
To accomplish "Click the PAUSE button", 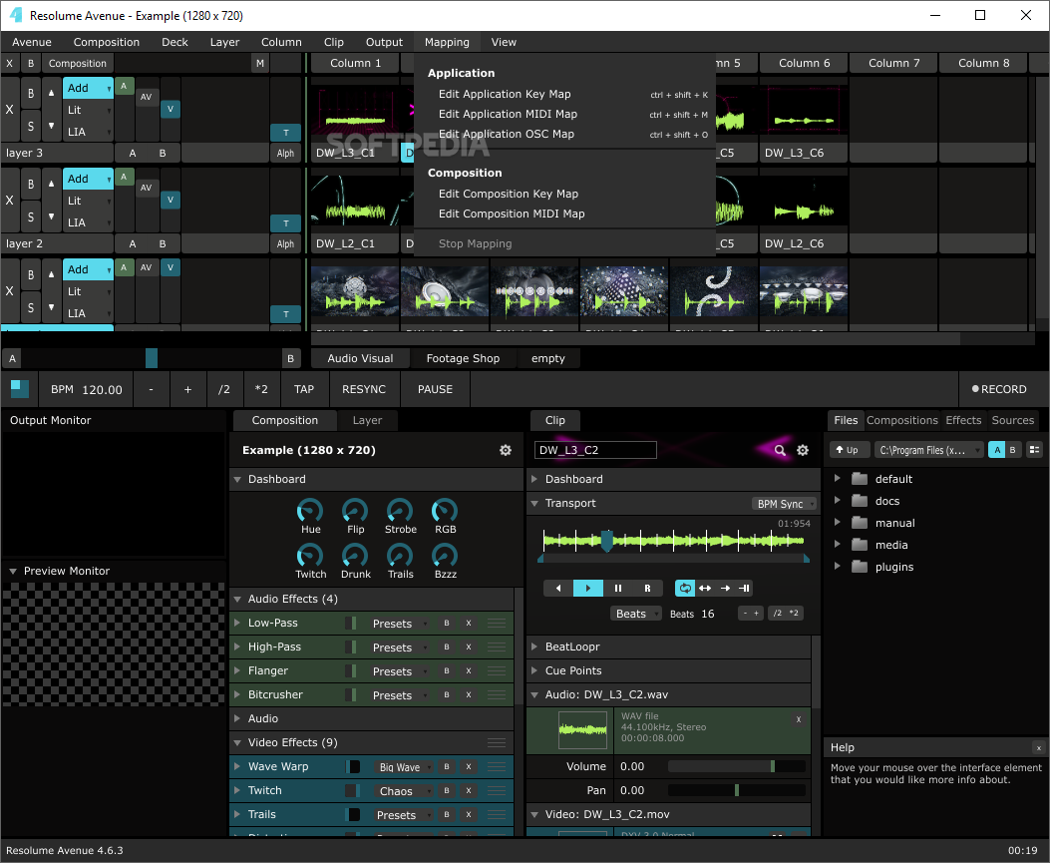I will point(436,389).
